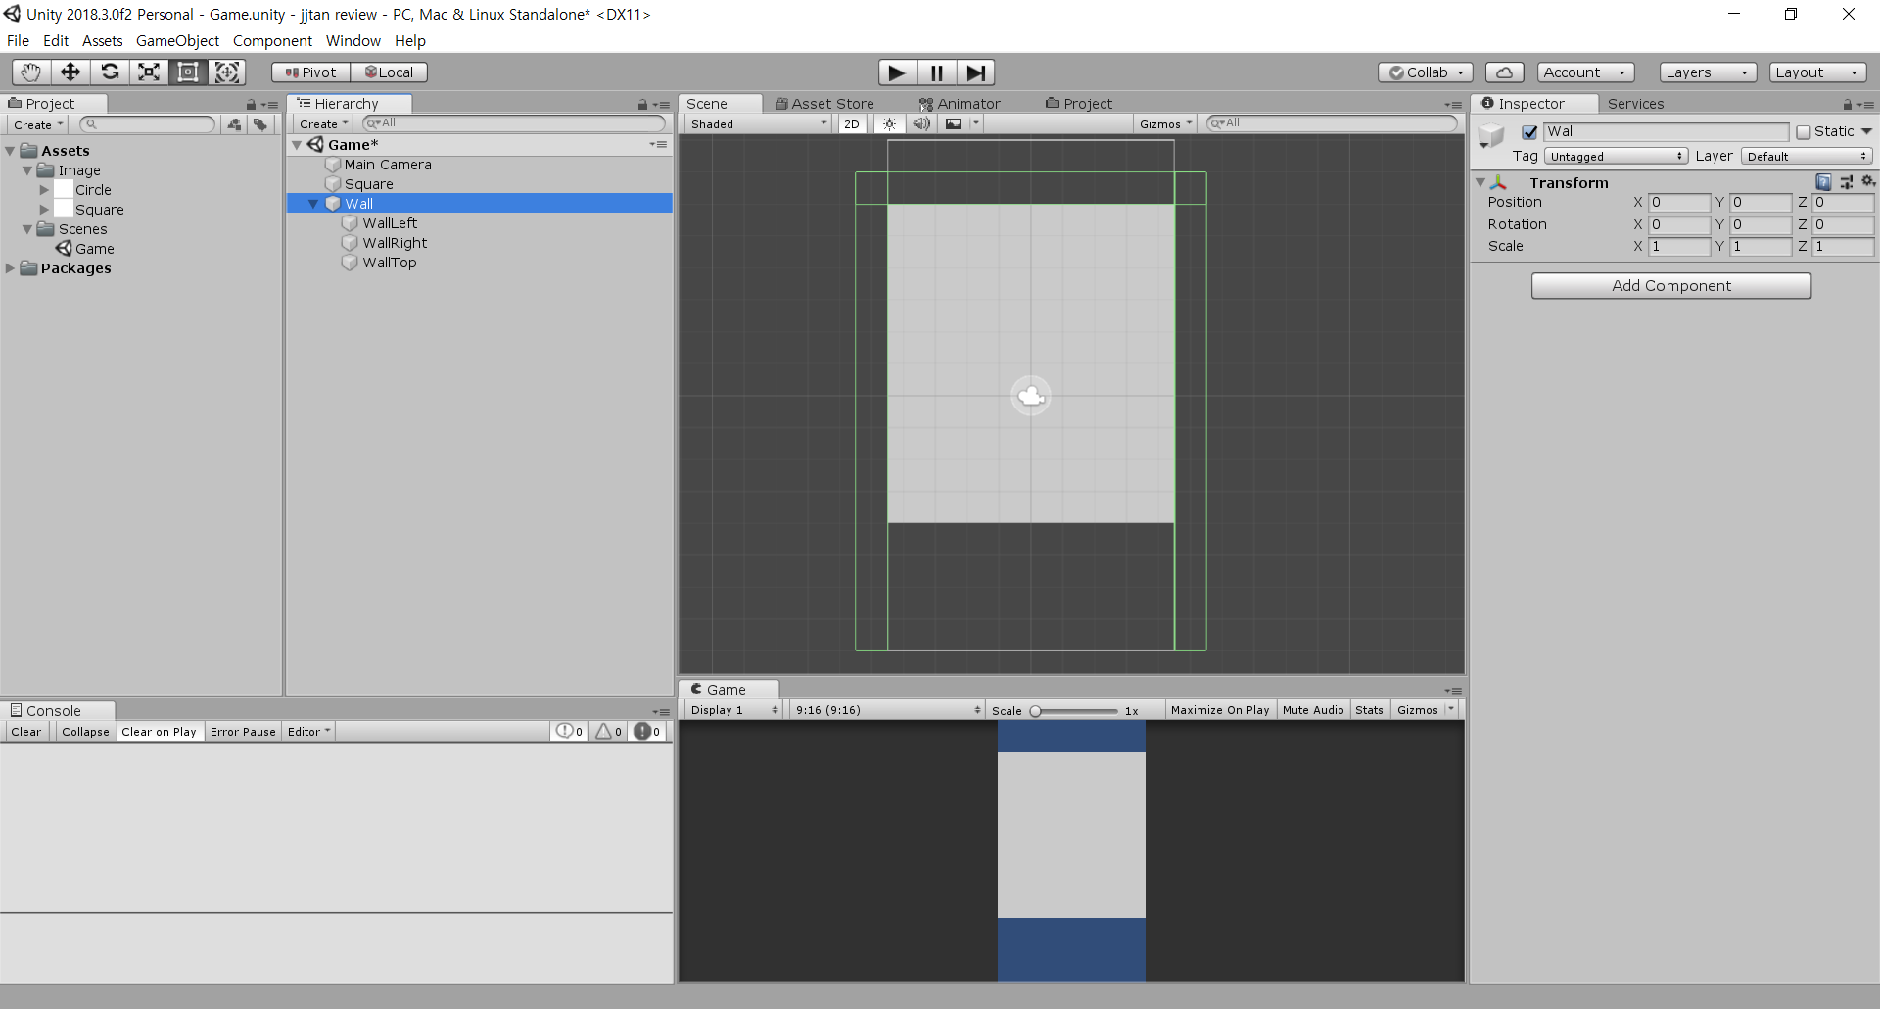This screenshot has height=1009, width=1880.
Task: Open Transform preset icon
Action: click(x=1847, y=182)
